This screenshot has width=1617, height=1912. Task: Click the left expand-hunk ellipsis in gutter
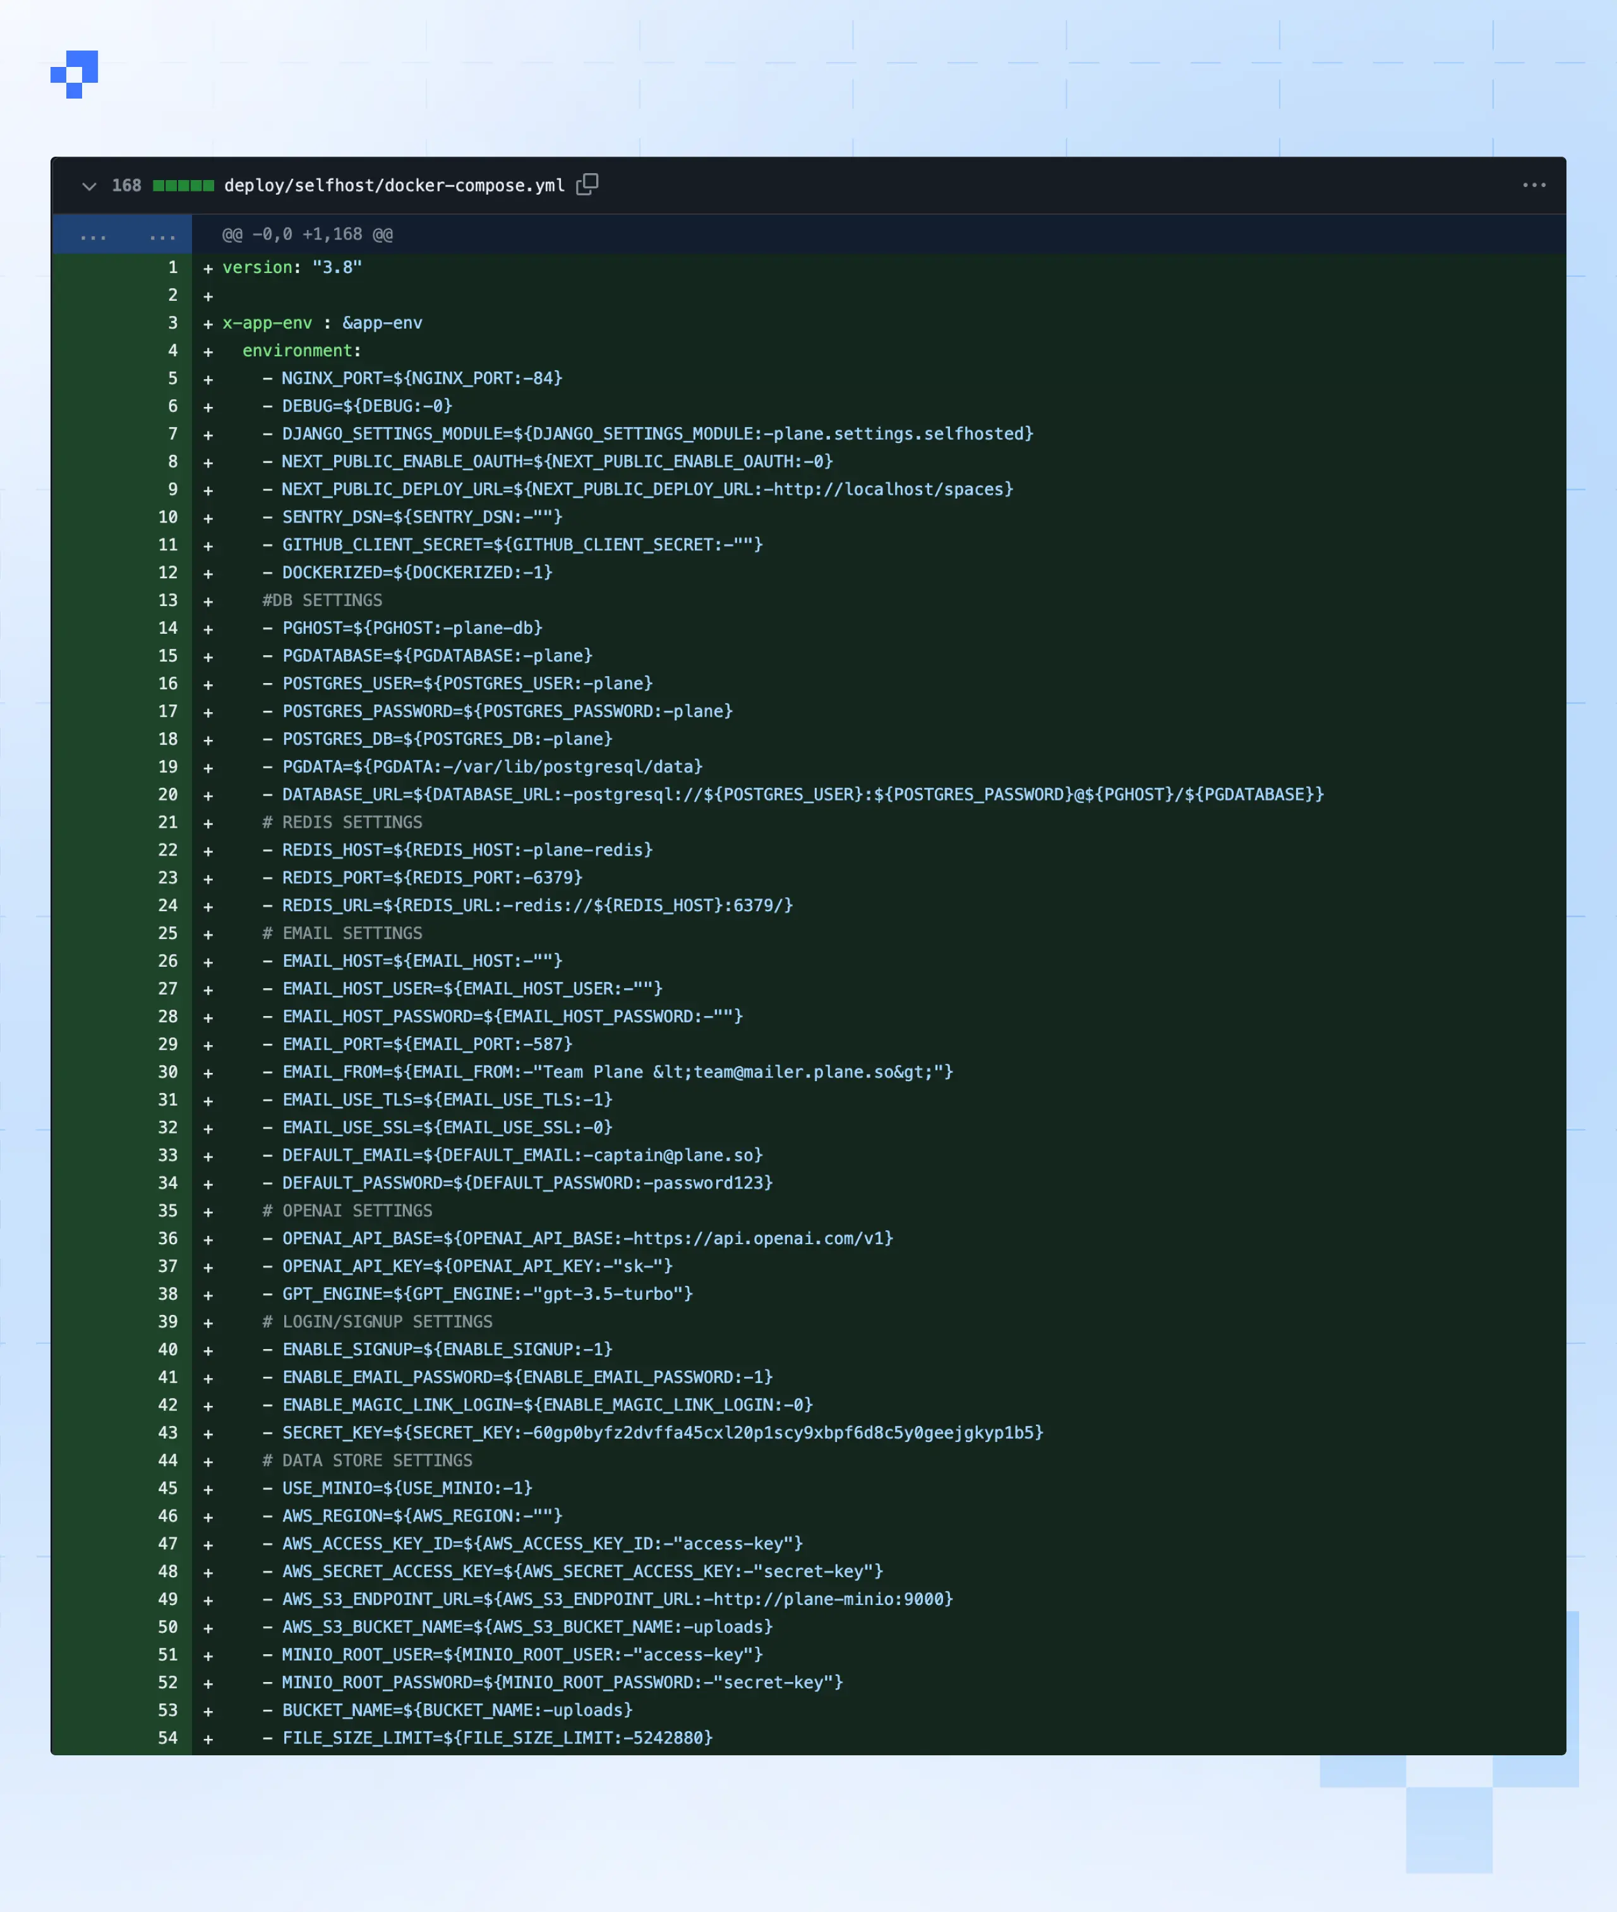(93, 235)
